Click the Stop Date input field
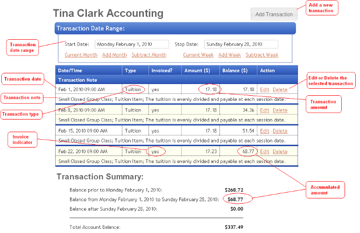This screenshot has height=233, width=360. [x=241, y=44]
